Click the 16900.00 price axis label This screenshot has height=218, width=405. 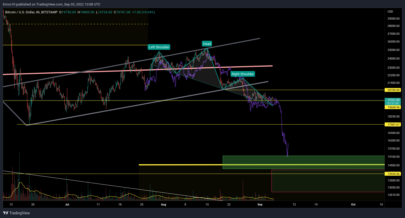coord(394,133)
